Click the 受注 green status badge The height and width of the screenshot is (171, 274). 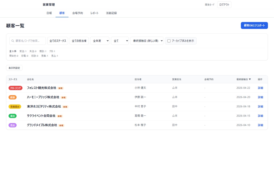[x=13, y=116]
